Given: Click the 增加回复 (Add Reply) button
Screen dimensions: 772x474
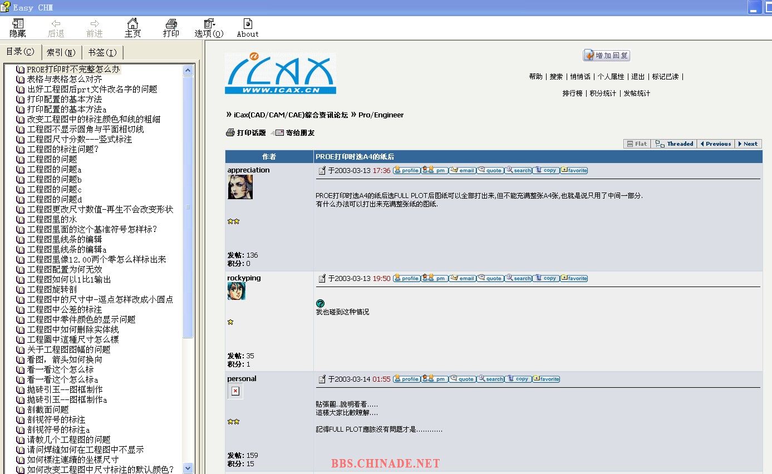Looking at the screenshot, I should click(607, 56).
